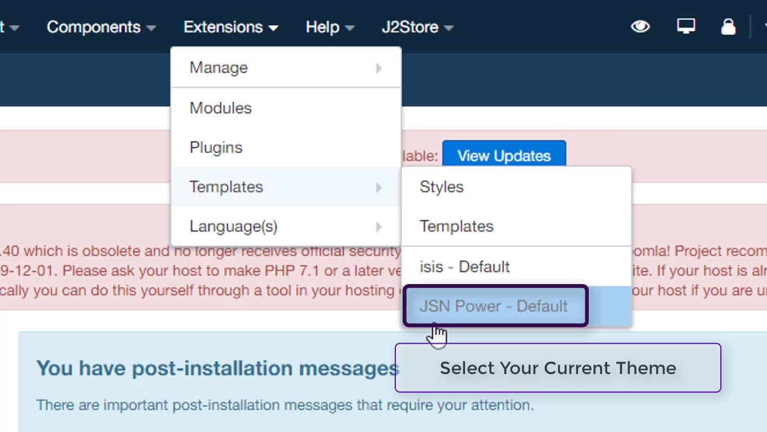
Task: Click the eye icon in top bar
Action: [x=640, y=26]
